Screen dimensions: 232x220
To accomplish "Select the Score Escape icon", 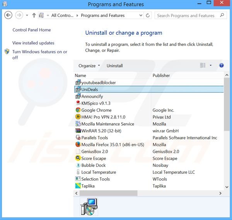I will (78, 158).
